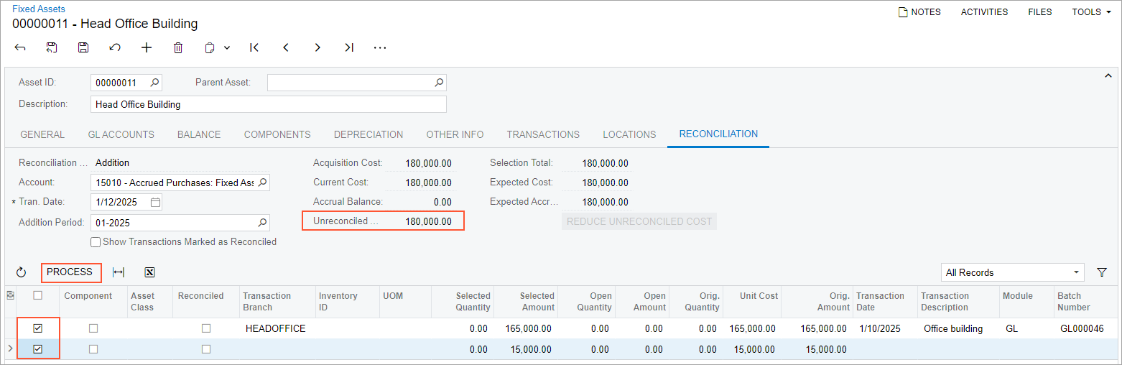Add a new record with plus icon
The width and height of the screenshot is (1122, 365).
[147, 47]
